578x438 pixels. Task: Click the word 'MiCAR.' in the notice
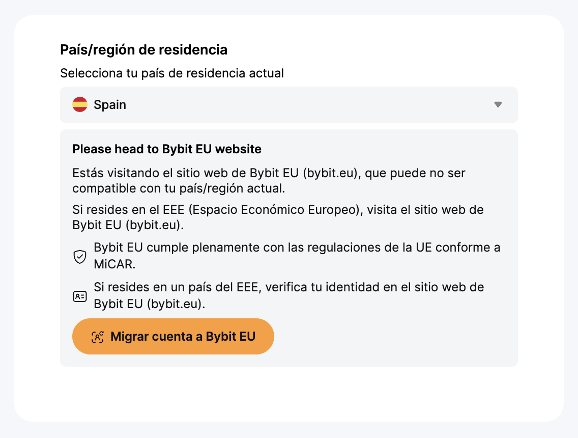(x=114, y=264)
